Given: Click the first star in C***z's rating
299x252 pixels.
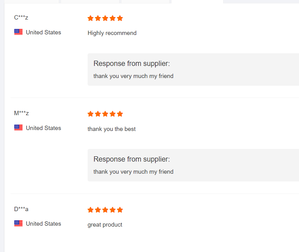Looking at the screenshot, I should 90,18.
